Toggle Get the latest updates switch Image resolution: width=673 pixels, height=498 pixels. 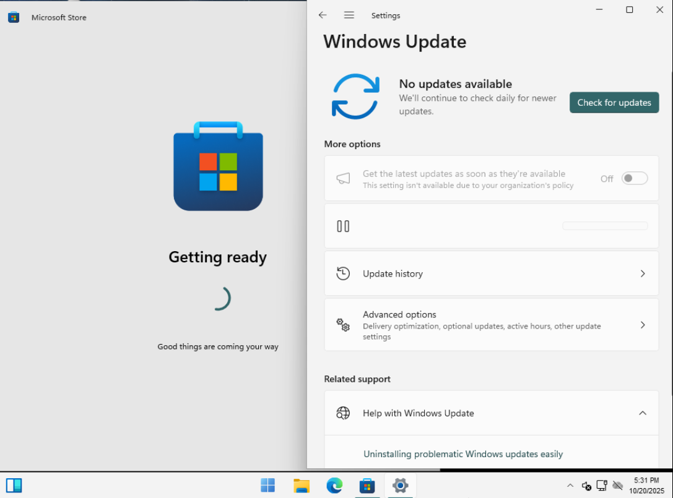point(635,178)
